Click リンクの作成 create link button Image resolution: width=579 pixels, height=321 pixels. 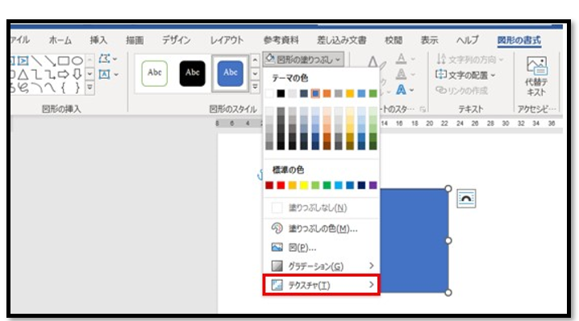click(x=461, y=90)
